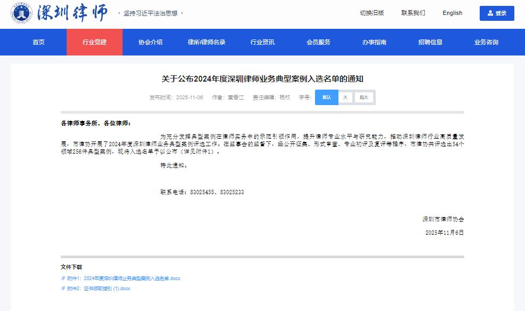Switch font size to 超大

click(364, 97)
